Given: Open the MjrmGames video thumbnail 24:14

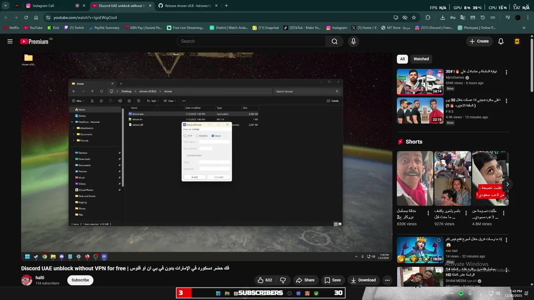Looking at the screenshot, I should tap(420, 82).
